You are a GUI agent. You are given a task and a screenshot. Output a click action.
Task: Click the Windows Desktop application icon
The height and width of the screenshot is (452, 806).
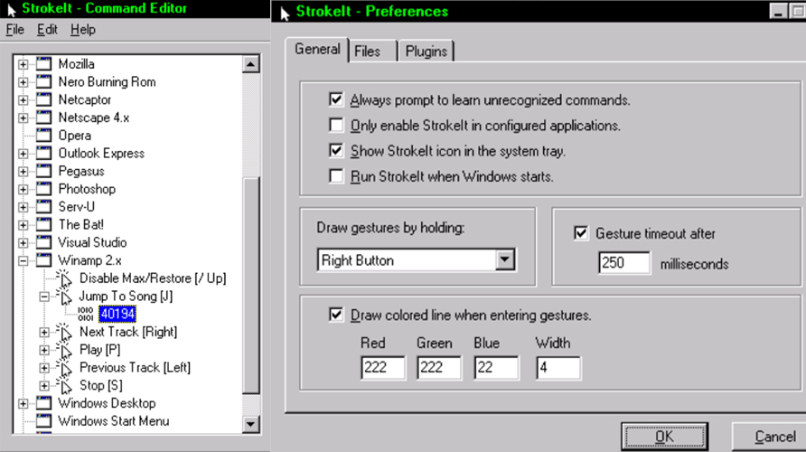tap(44, 403)
